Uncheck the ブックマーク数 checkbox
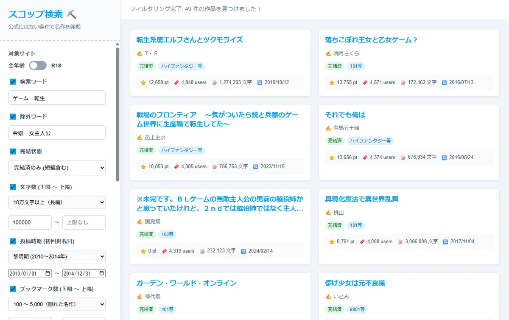The height and width of the screenshot is (320, 509). [13, 289]
